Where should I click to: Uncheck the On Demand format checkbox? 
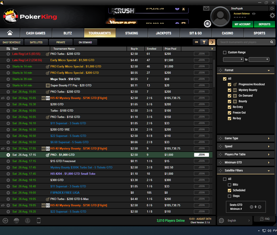230,96
